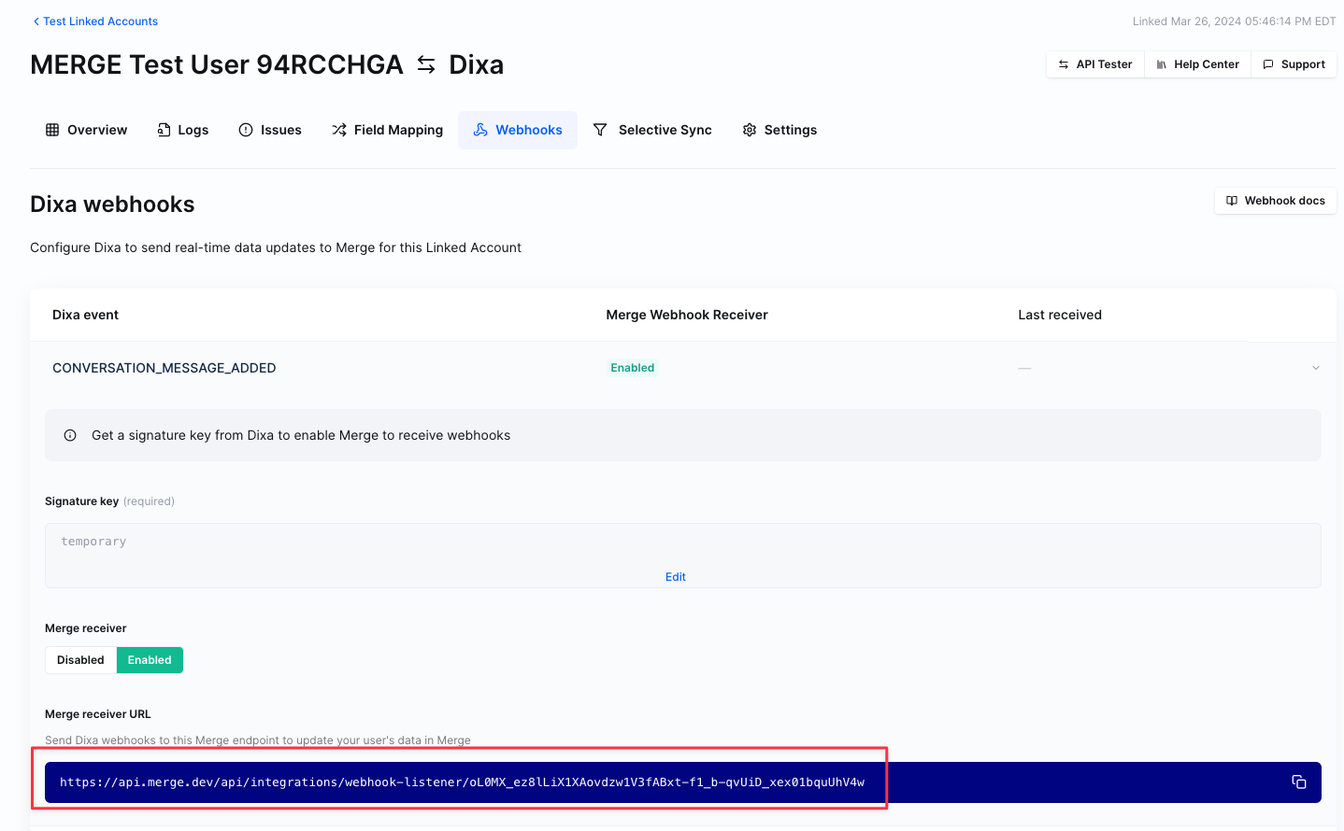Click the MERGE Test User 94RCCHGA title

217,64
